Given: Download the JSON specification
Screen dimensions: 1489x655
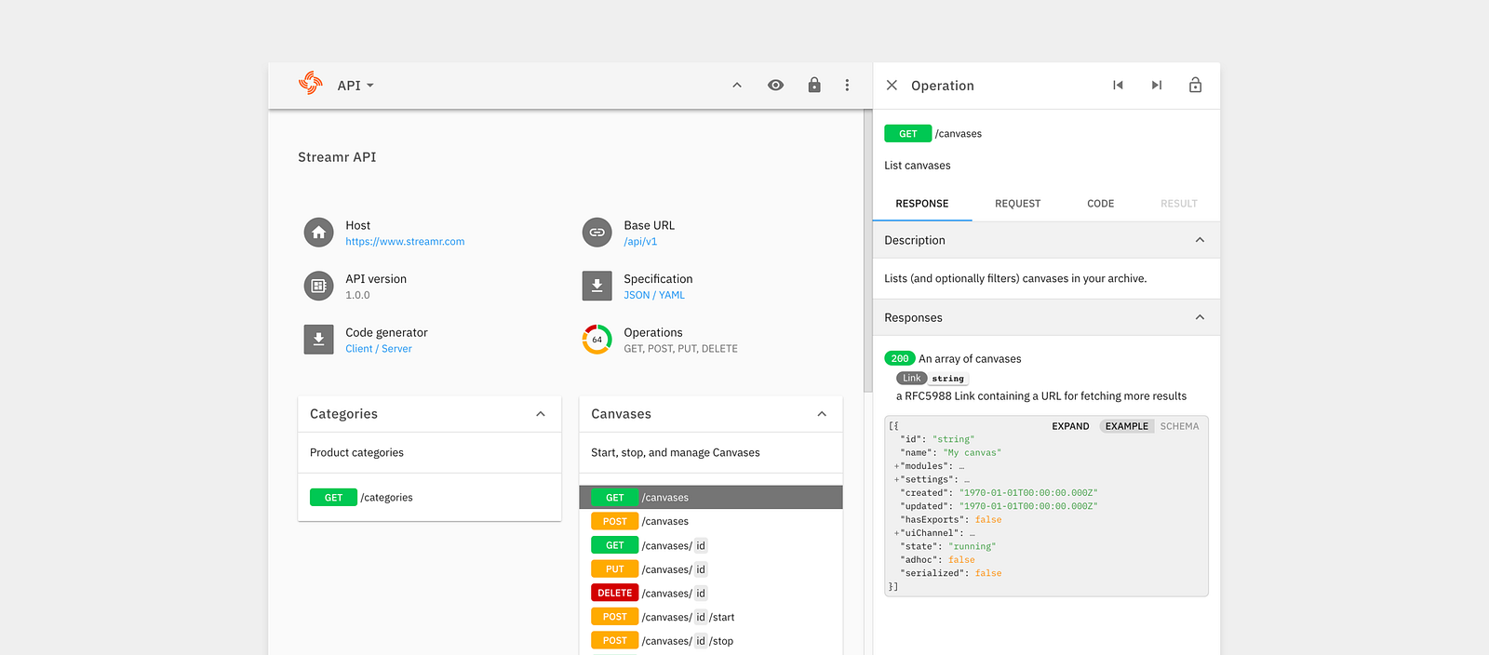Looking at the screenshot, I should coord(637,296).
